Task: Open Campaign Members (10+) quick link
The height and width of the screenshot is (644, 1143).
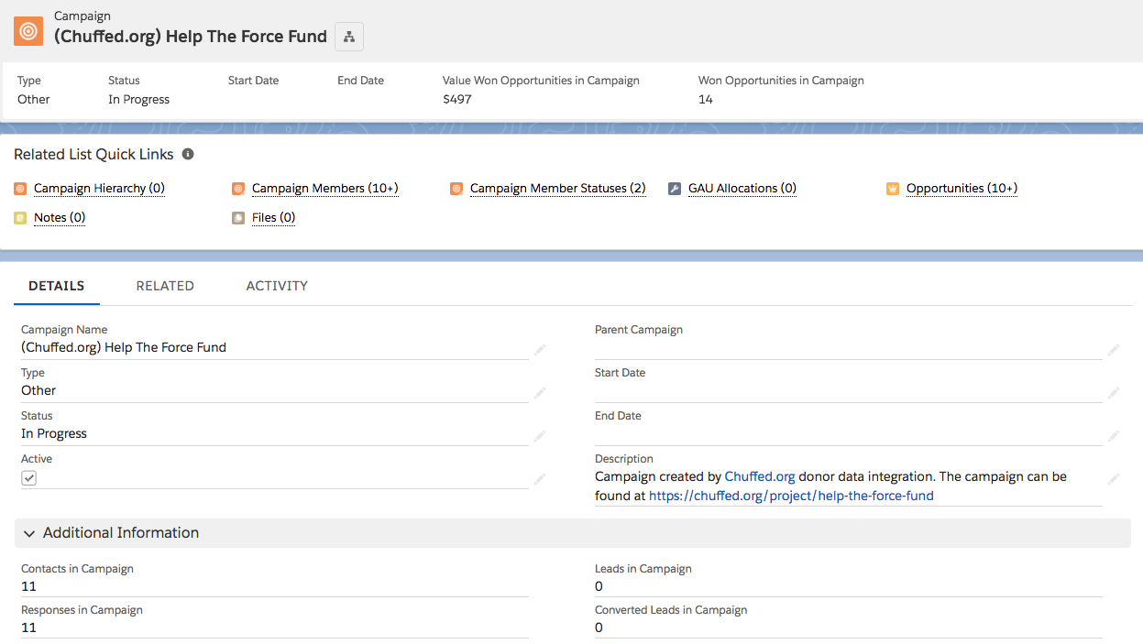Action: tap(324, 189)
